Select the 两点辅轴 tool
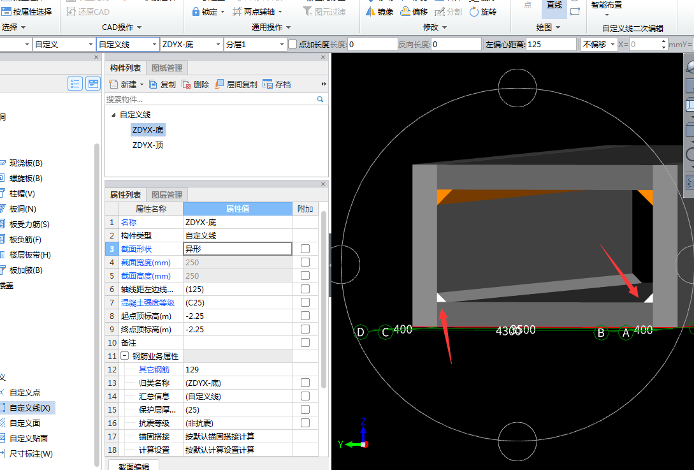 click(257, 11)
